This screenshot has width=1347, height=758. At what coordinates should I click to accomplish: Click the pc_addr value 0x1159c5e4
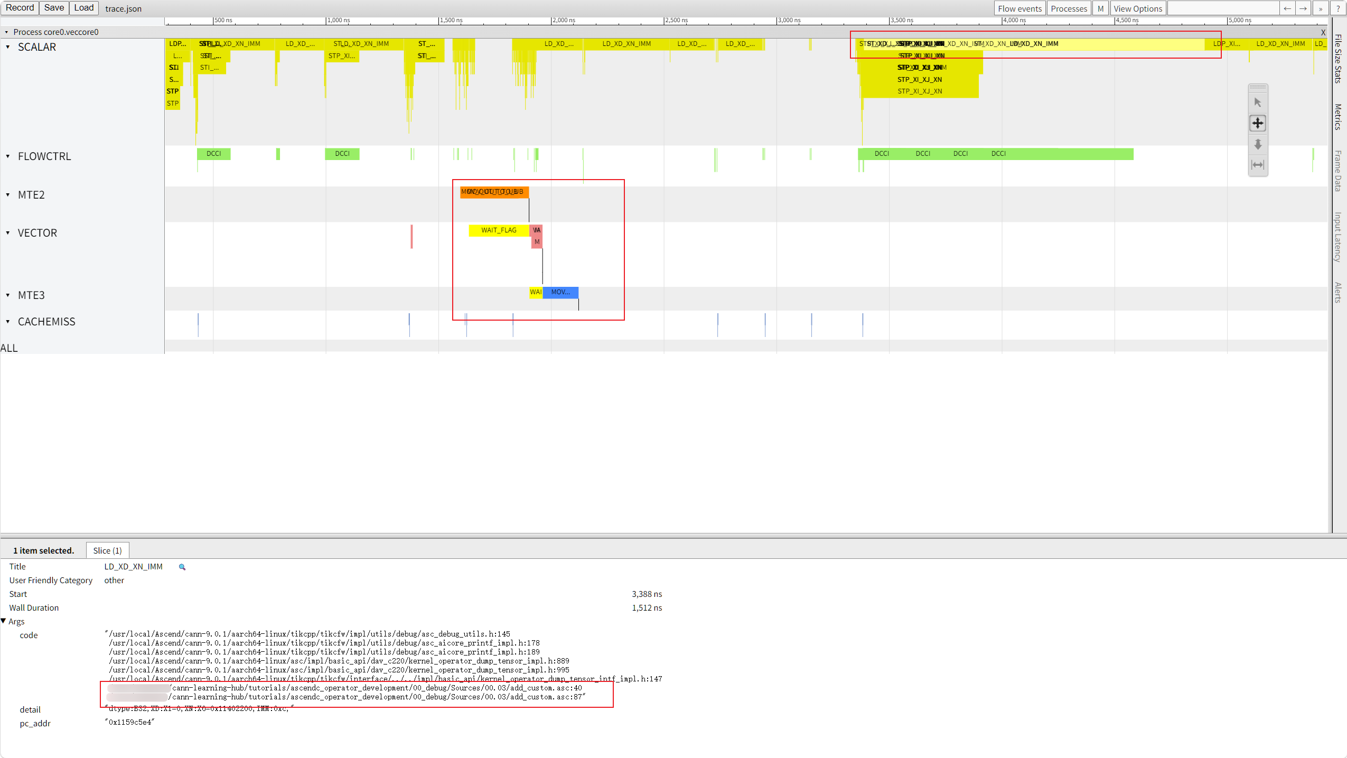130,722
